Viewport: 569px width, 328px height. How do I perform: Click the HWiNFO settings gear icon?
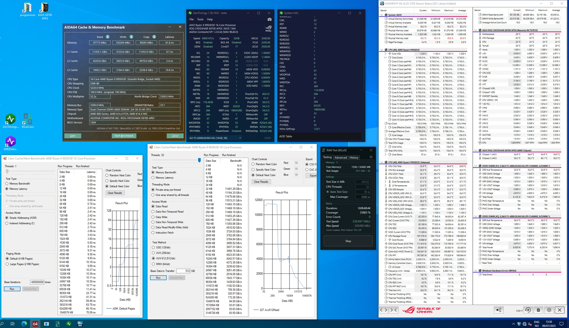pos(549,310)
